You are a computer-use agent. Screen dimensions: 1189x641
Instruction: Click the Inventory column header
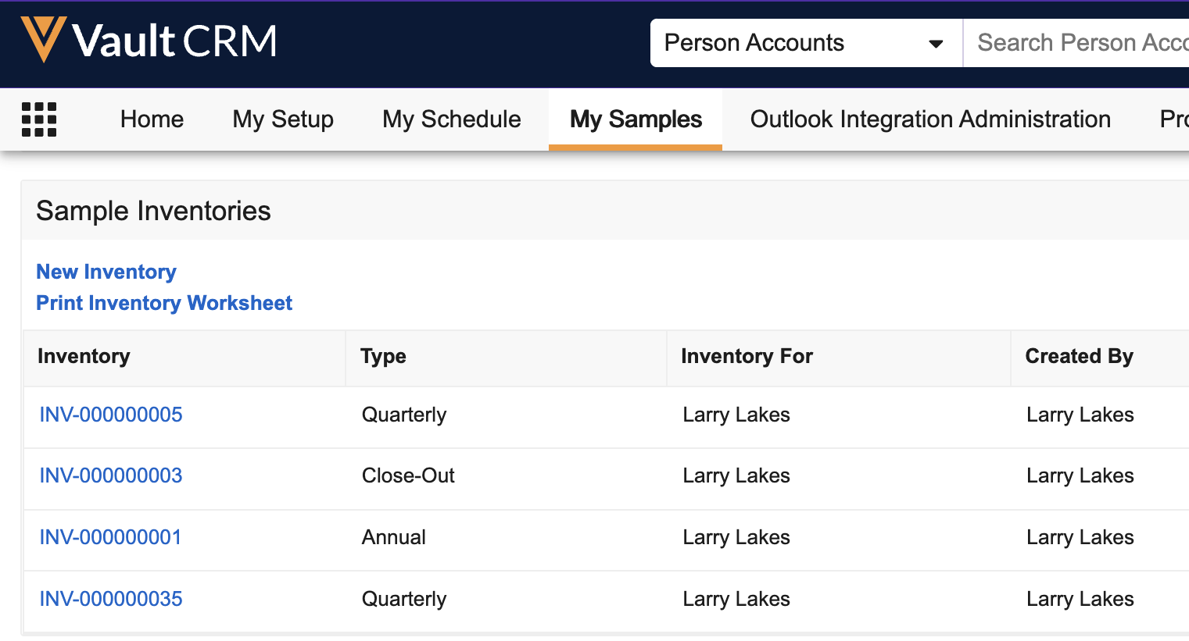(x=84, y=356)
